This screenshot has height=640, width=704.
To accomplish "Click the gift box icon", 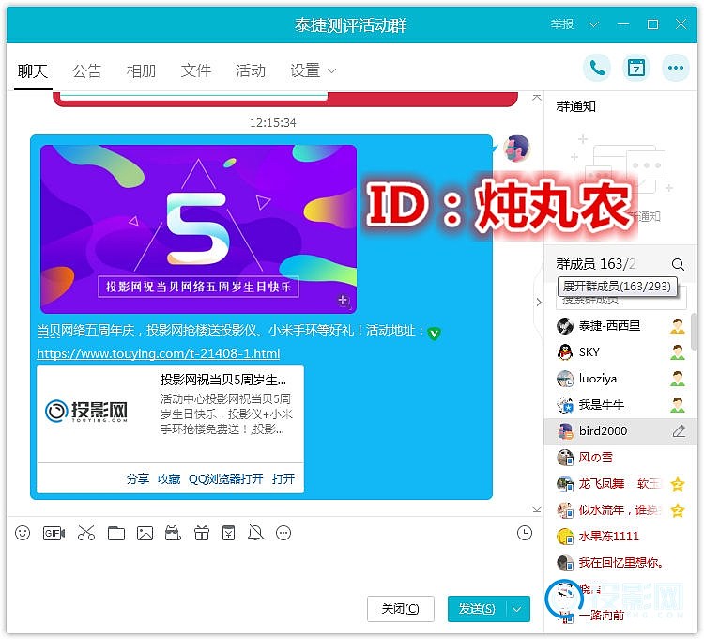I will click(x=202, y=533).
